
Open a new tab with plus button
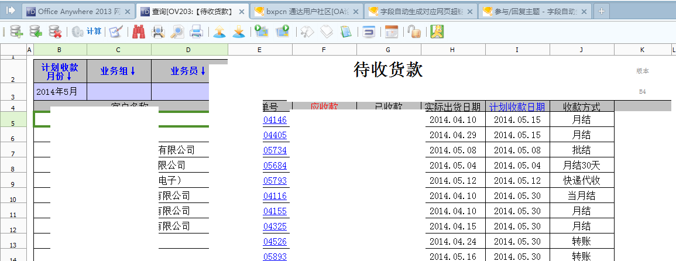tap(601, 11)
